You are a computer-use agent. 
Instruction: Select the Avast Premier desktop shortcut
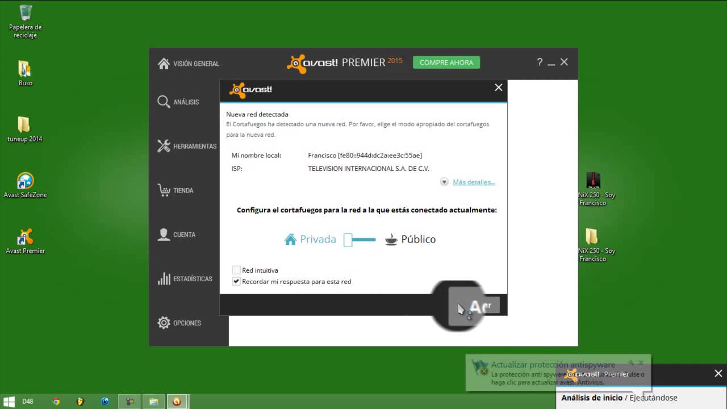(x=25, y=241)
